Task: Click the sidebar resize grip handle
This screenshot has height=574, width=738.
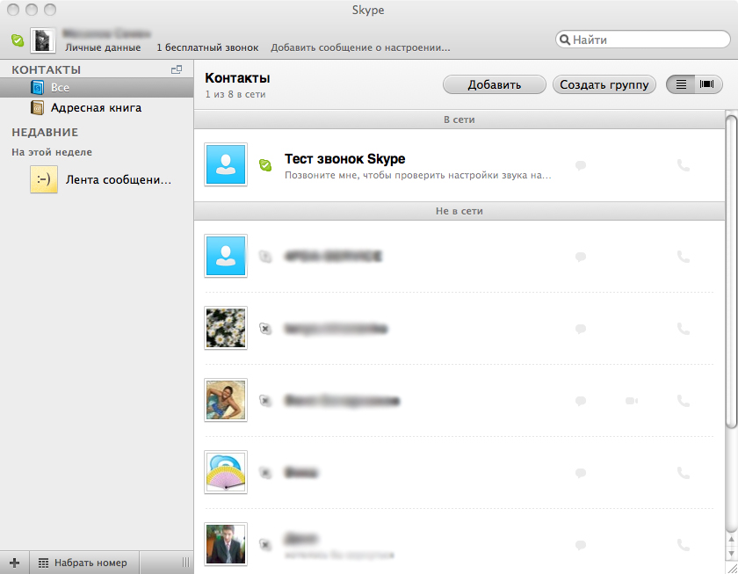Action: [185, 563]
